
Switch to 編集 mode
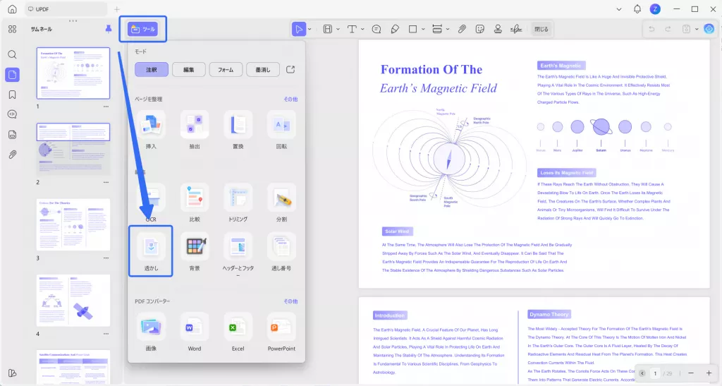tap(189, 70)
